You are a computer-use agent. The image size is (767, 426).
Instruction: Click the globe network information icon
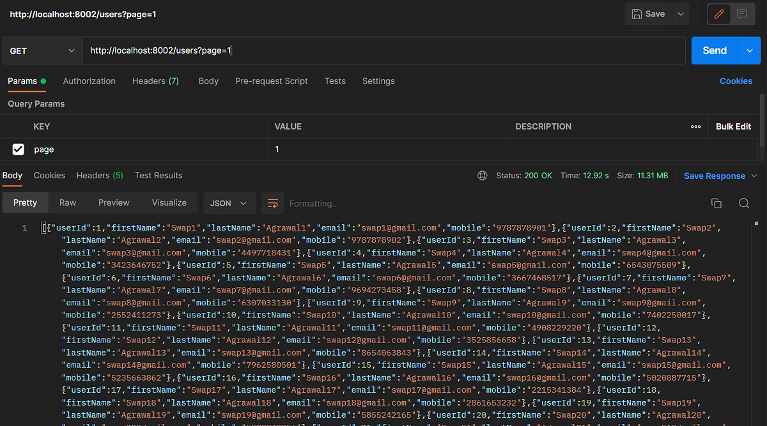[482, 175]
